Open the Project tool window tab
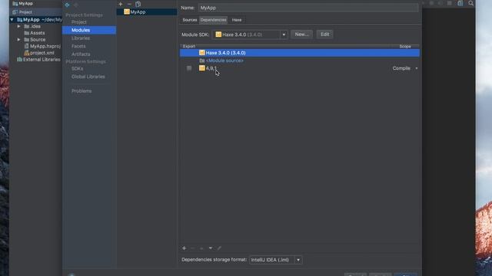The width and height of the screenshot is (492, 276). coord(22,12)
